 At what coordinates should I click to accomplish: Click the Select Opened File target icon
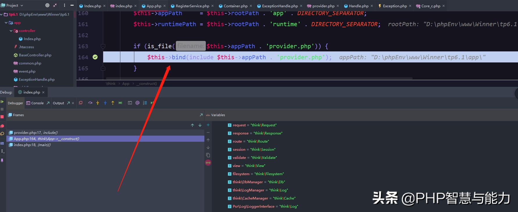47,5
